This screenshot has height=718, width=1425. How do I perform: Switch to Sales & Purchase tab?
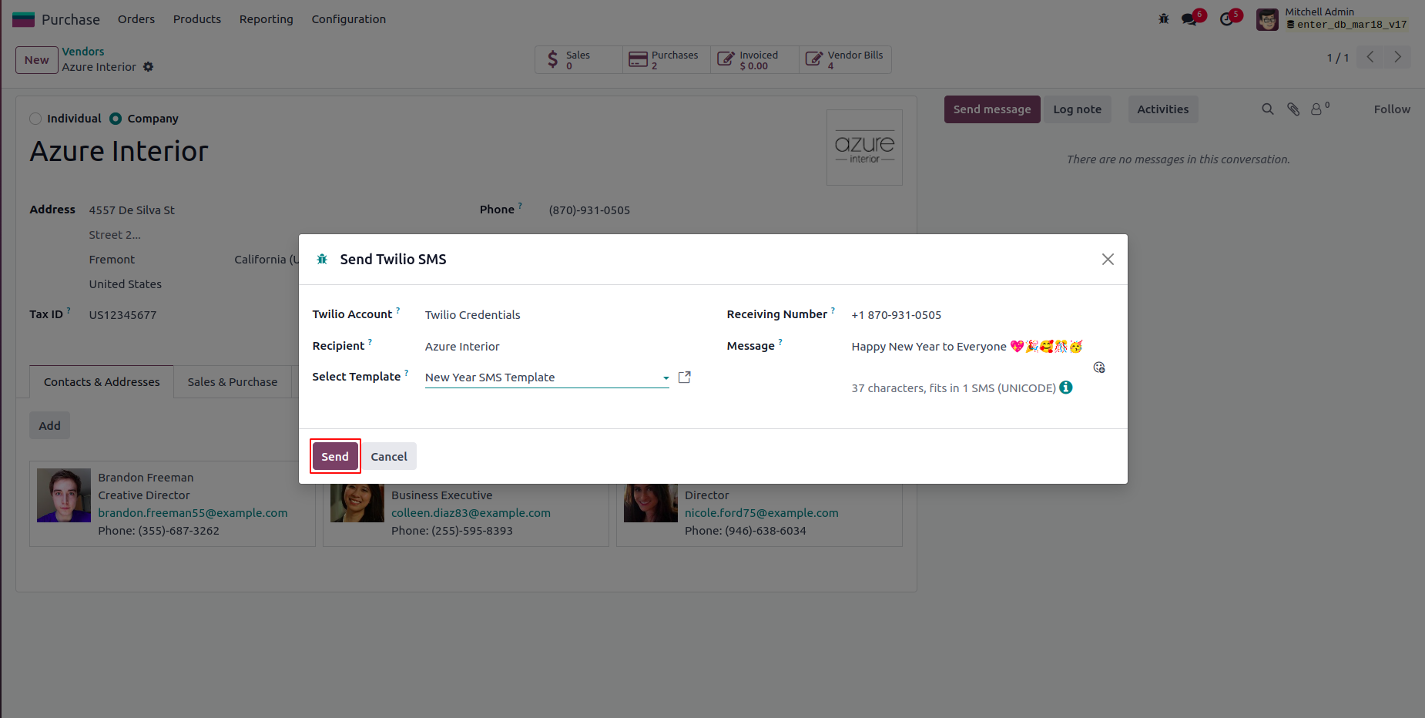pyautogui.click(x=232, y=382)
